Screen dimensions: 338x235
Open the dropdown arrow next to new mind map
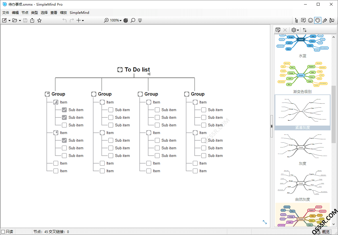coord(9,21)
